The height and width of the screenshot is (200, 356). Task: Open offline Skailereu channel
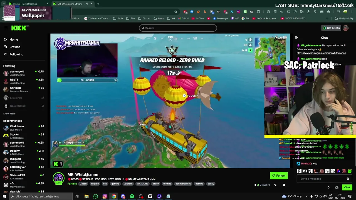pyautogui.click(x=24, y=98)
